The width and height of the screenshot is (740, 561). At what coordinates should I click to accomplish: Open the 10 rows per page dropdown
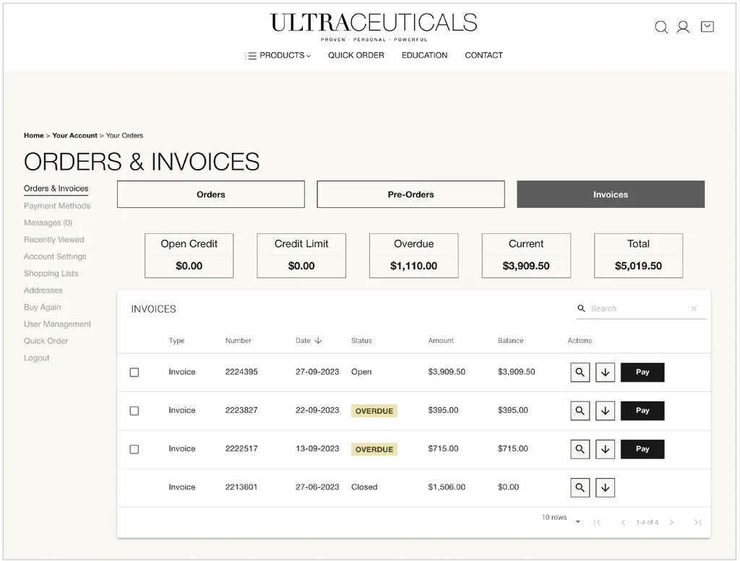561,519
